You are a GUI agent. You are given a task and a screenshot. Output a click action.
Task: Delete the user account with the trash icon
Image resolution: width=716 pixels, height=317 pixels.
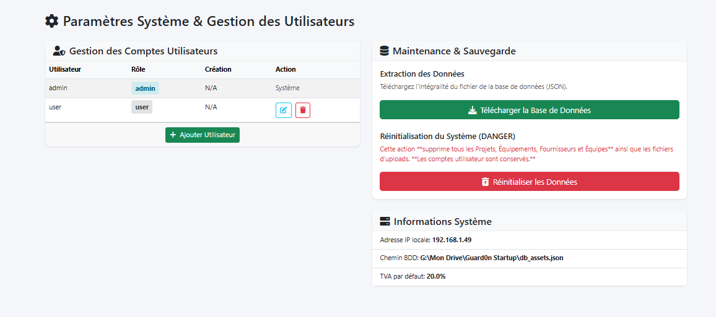pyautogui.click(x=303, y=110)
